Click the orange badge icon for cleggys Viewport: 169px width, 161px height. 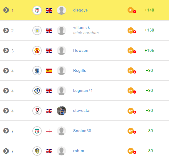[x=132, y=10]
